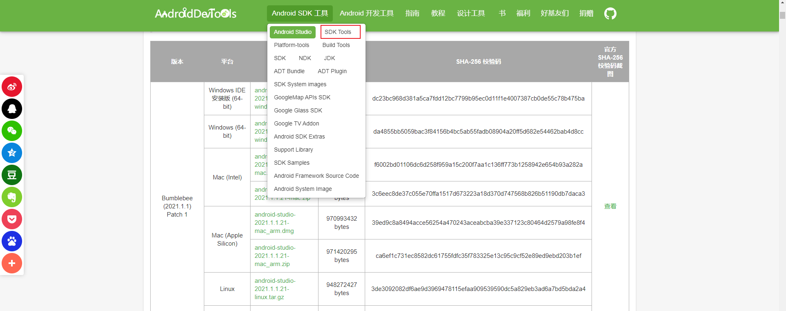Viewport: 786px width, 311px height.
Task: Download android-studio linux.tar.gz file
Action: 275,289
